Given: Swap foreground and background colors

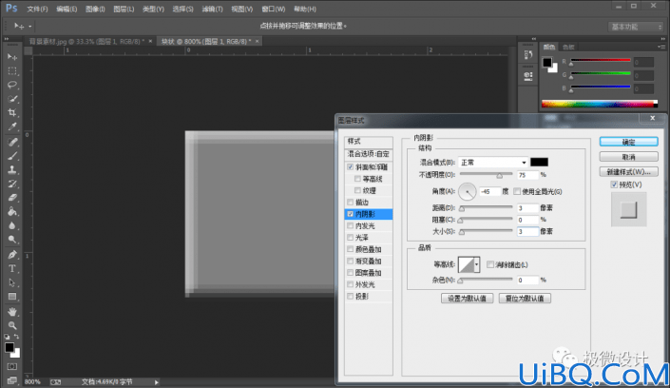Looking at the screenshot, I should [x=16, y=337].
